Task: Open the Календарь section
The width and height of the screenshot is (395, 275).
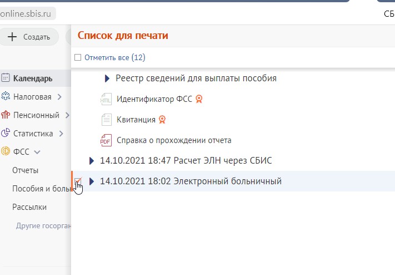Action: 35,78
